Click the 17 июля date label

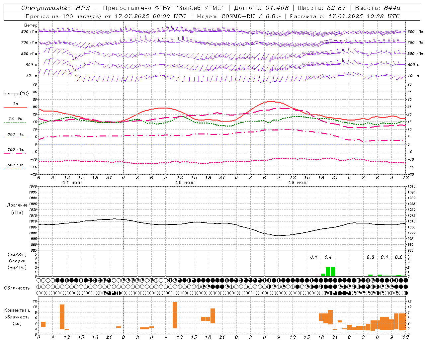[x=73, y=183]
